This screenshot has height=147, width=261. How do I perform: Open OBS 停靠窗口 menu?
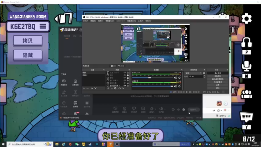tap(110, 21)
